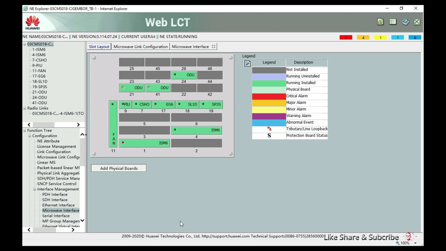Collapse the Configuration tree node
Image resolution: width=446 pixels, height=251 pixels.
(x=30, y=136)
